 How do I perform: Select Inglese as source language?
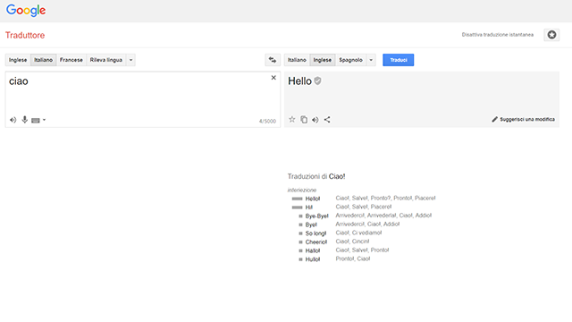click(x=18, y=60)
